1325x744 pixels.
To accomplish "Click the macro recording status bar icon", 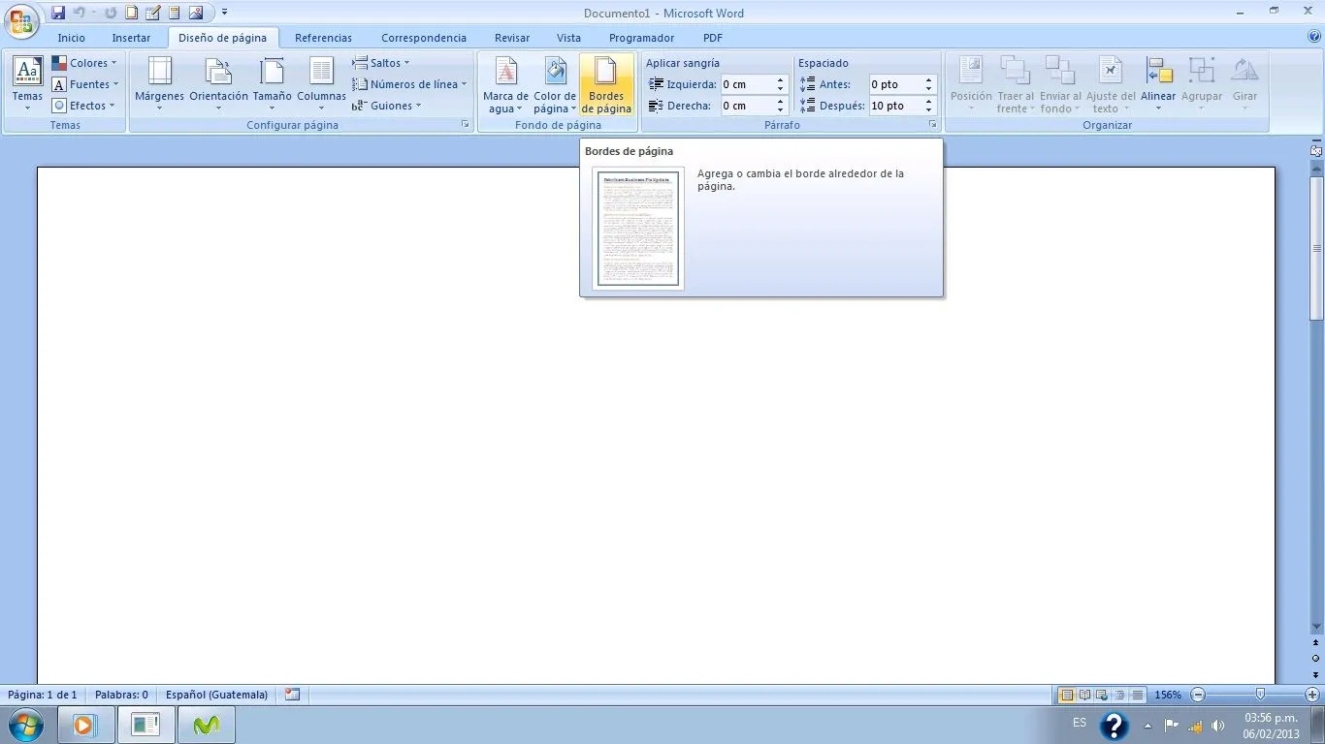I will click(x=292, y=695).
